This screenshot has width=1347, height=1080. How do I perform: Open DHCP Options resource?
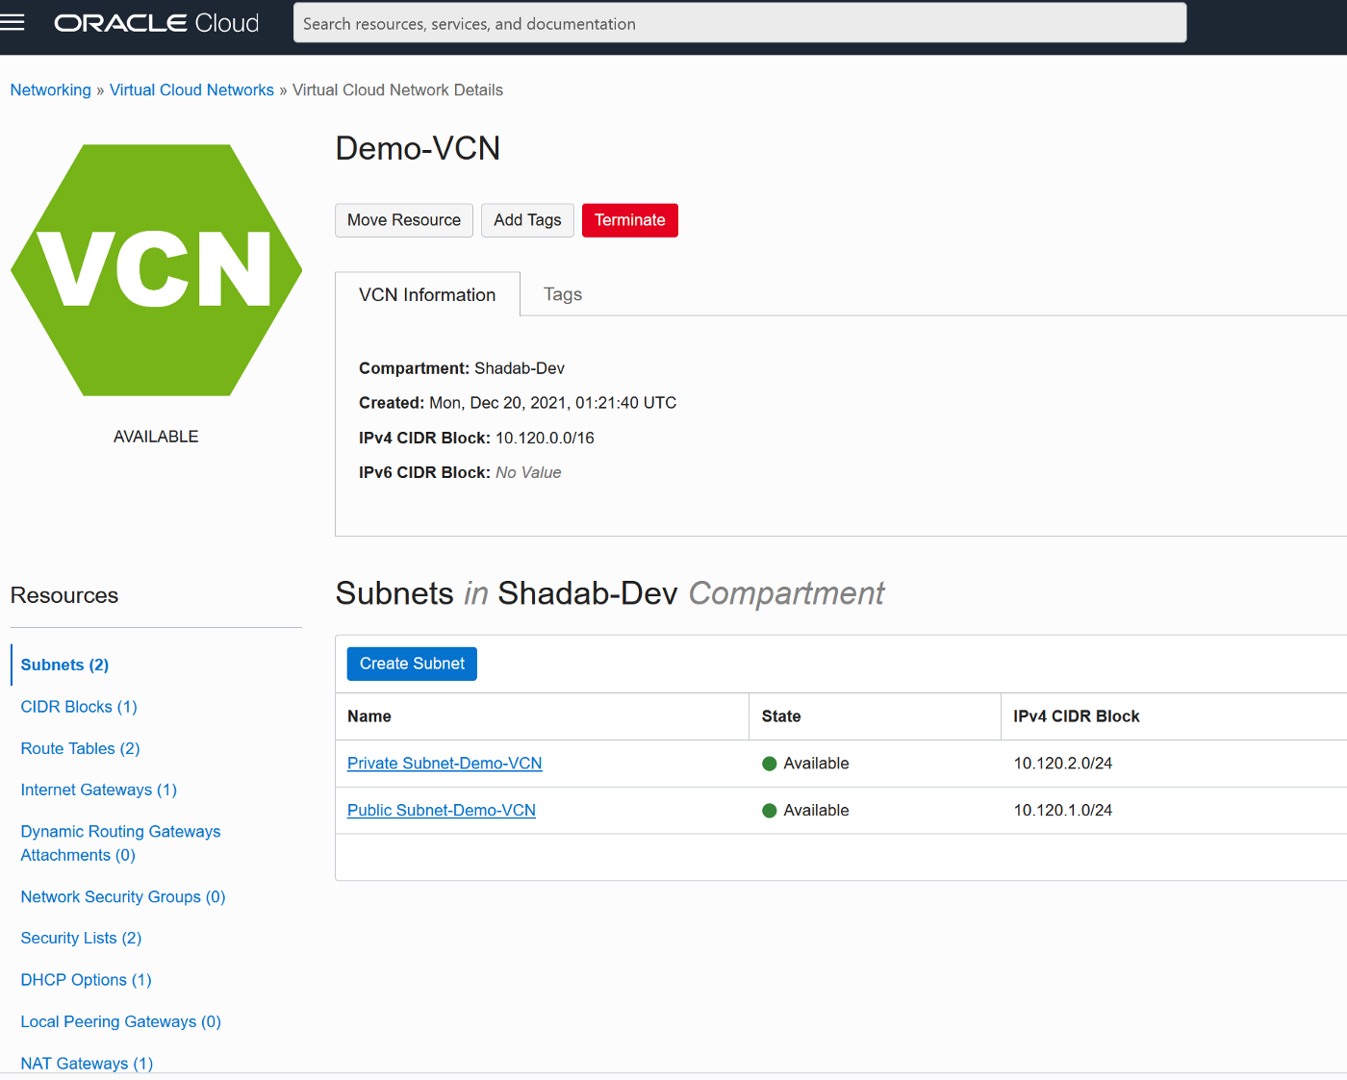click(x=86, y=980)
